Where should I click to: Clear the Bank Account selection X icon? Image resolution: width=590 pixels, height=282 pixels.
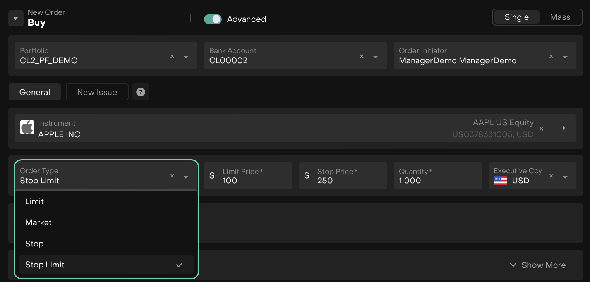click(362, 57)
